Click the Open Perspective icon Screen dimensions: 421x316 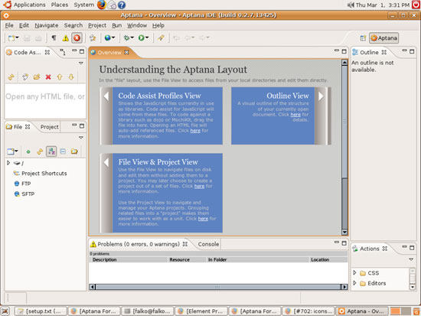363,38
